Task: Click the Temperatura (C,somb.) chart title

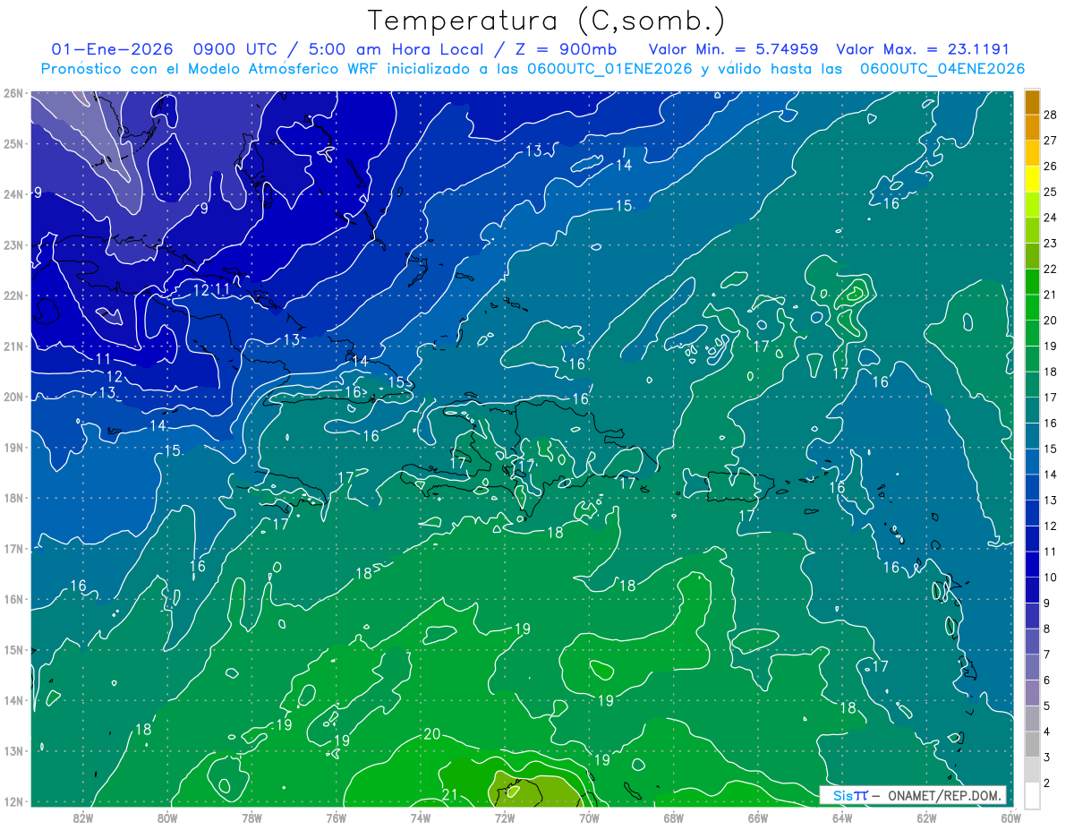Action: [x=546, y=21]
